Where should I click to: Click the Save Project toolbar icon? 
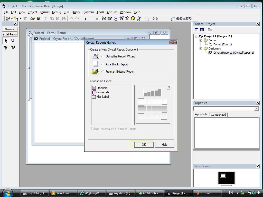39,18
